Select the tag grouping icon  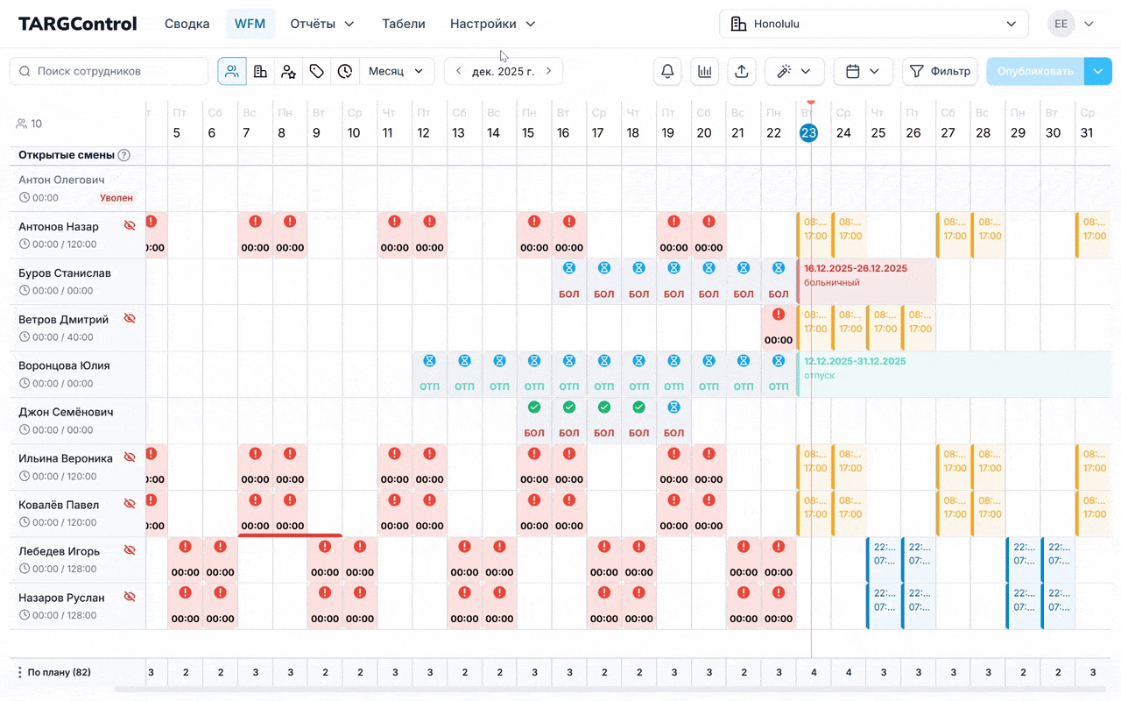point(317,72)
